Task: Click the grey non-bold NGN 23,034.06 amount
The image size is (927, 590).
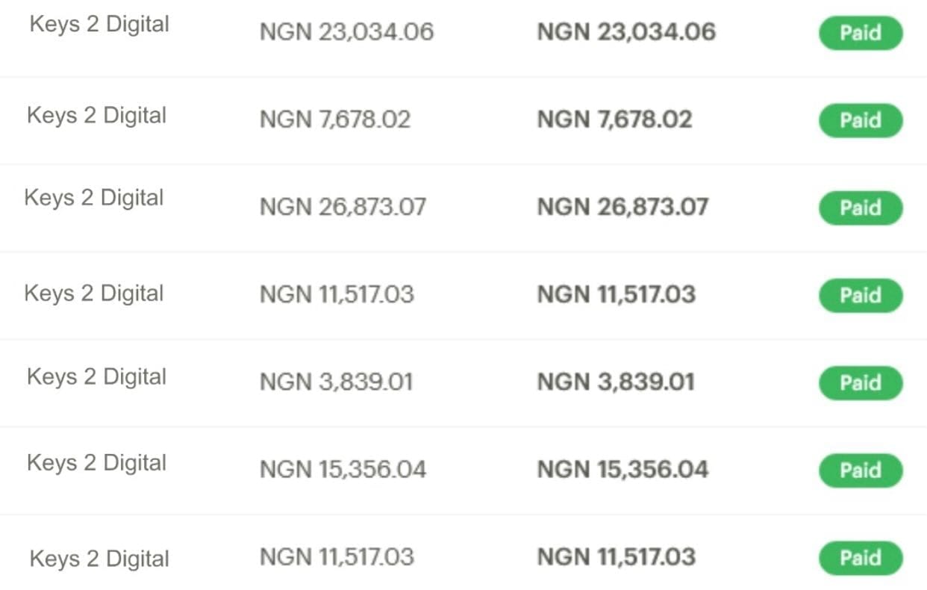Action: (346, 32)
